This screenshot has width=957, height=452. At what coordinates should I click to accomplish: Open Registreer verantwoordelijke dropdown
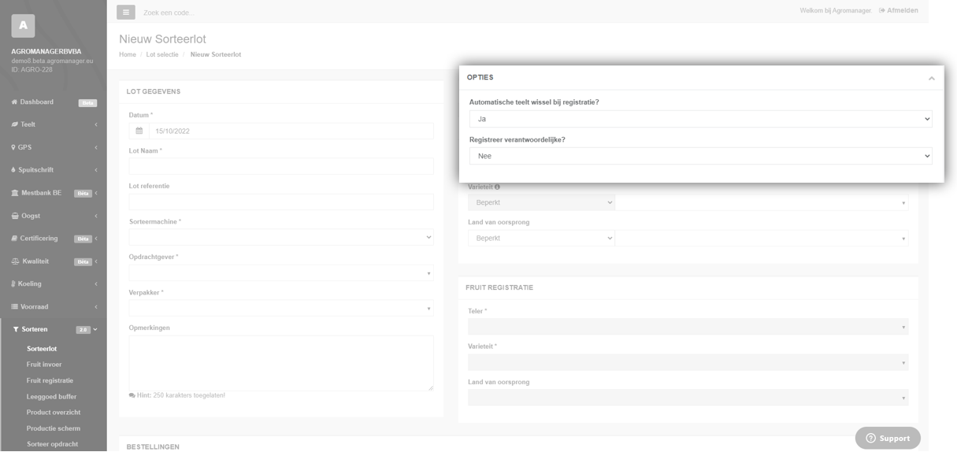click(x=701, y=156)
